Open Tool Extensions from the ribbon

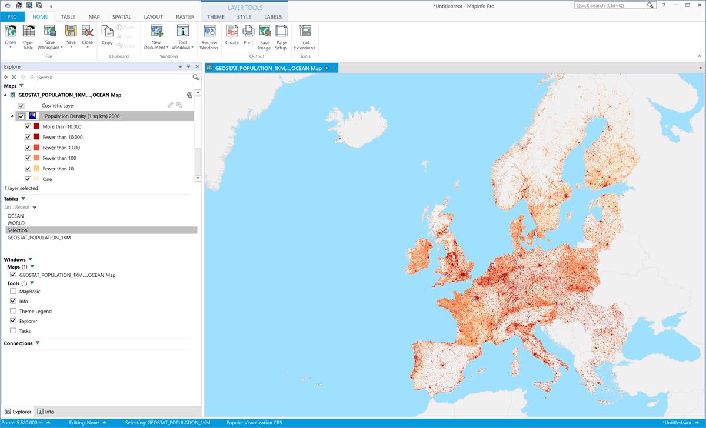pos(305,36)
